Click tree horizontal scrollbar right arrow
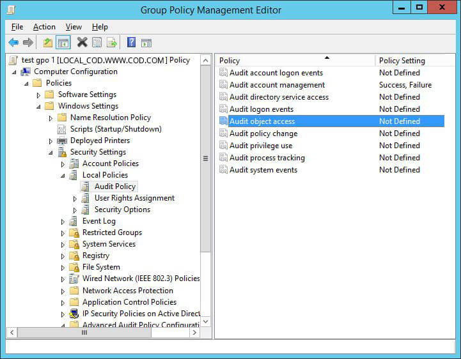Image resolution: width=461 pixels, height=359 pixels. [194, 333]
